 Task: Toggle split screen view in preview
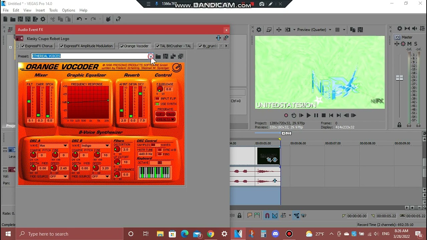tap(288, 30)
